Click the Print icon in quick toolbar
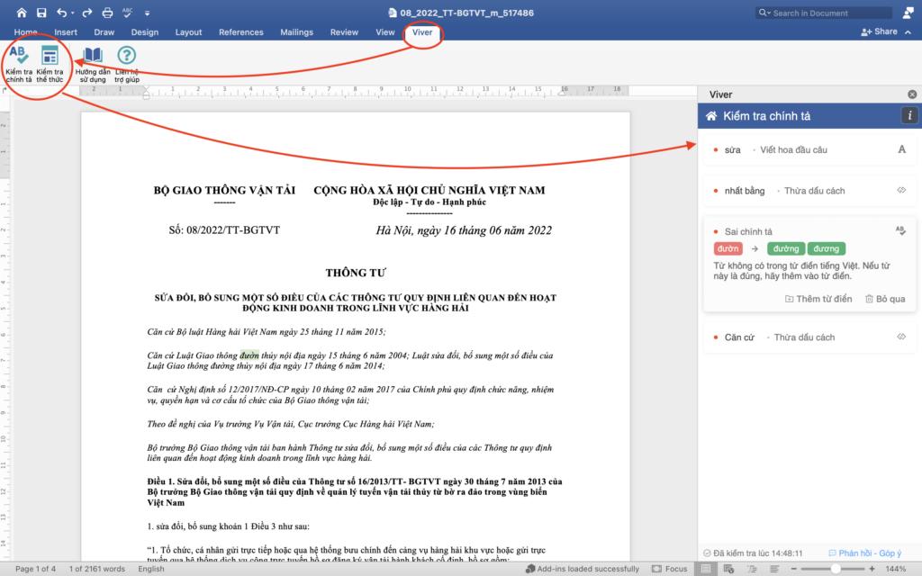The image size is (922, 576). (107, 13)
